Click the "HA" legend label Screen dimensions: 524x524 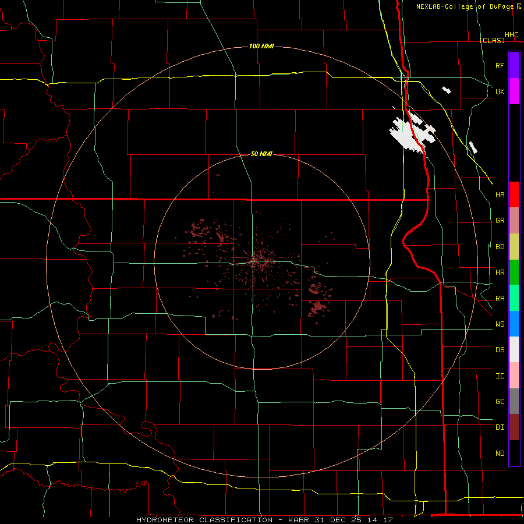tap(500, 195)
